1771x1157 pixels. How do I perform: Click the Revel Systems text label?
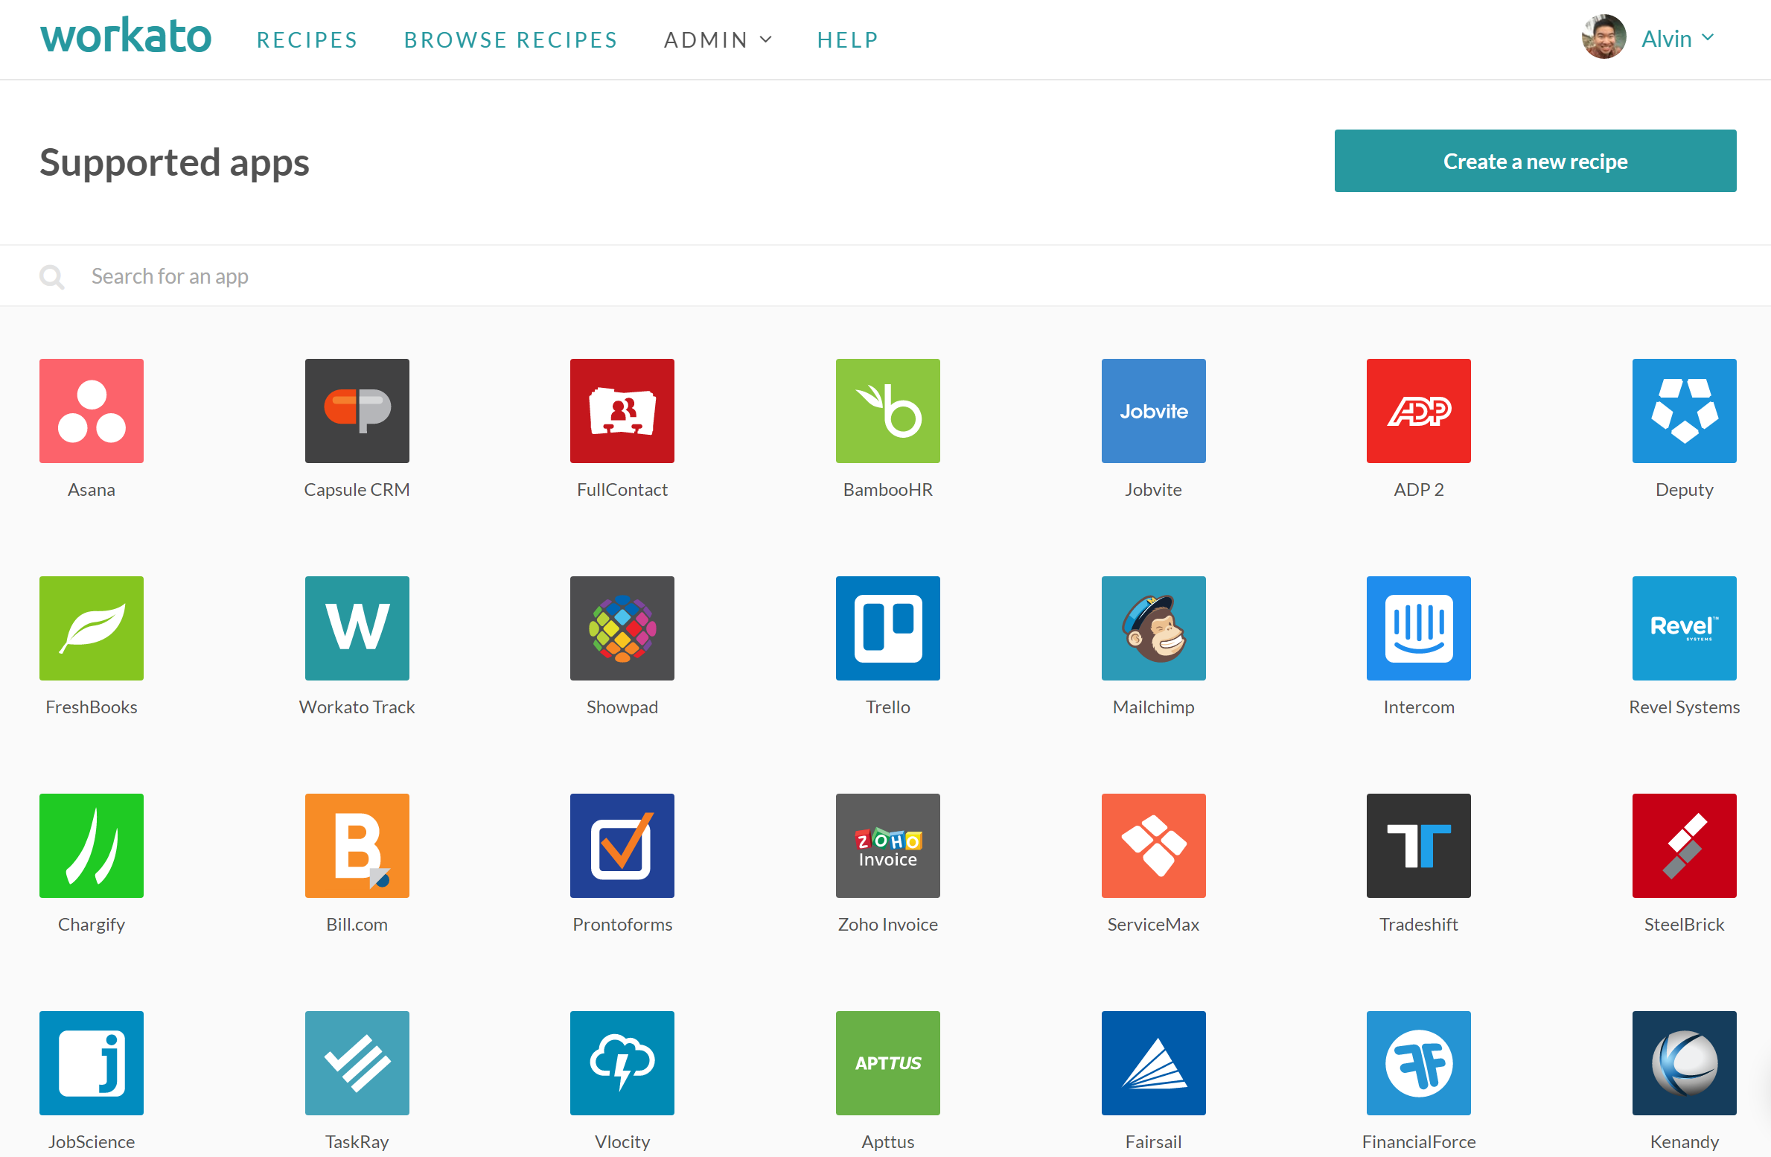pos(1685,707)
